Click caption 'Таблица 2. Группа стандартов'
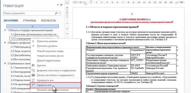The image size is (191, 93). coord(102,86)
